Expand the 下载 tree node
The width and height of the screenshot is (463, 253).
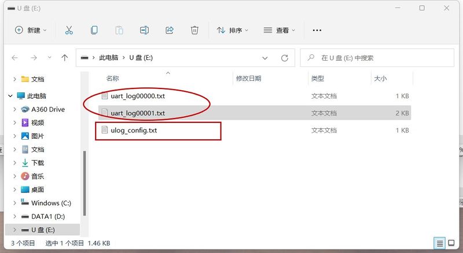(x=14, y=163)
